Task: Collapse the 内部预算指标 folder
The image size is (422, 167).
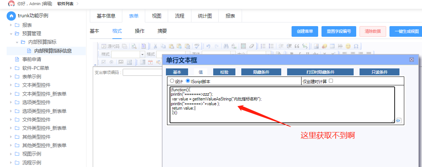Action: (x=17, y=42)
